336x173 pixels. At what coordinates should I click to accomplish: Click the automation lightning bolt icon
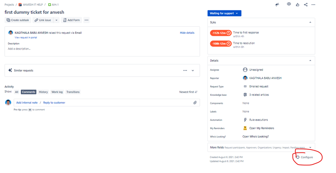pyautogui.click(x=245, y=120)
